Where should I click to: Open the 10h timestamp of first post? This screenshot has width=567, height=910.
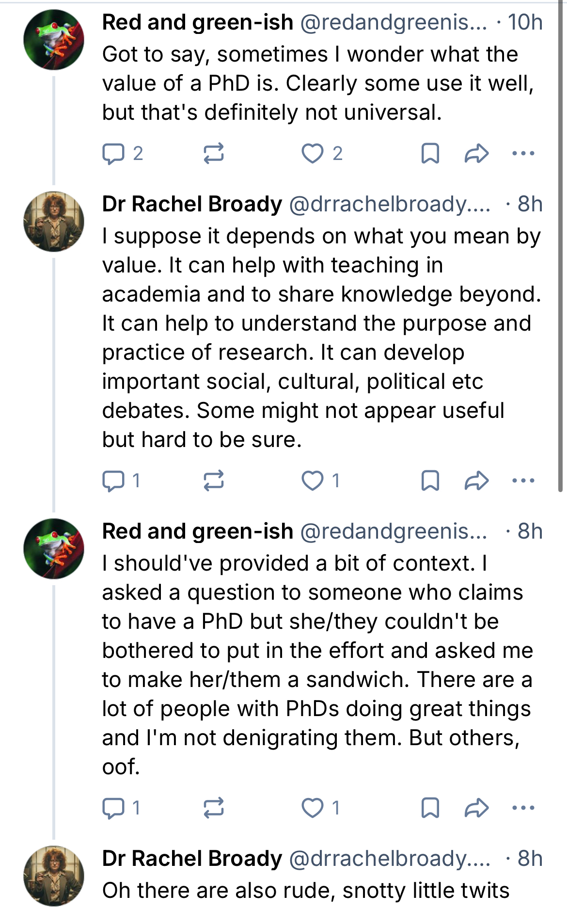[525, 22]
